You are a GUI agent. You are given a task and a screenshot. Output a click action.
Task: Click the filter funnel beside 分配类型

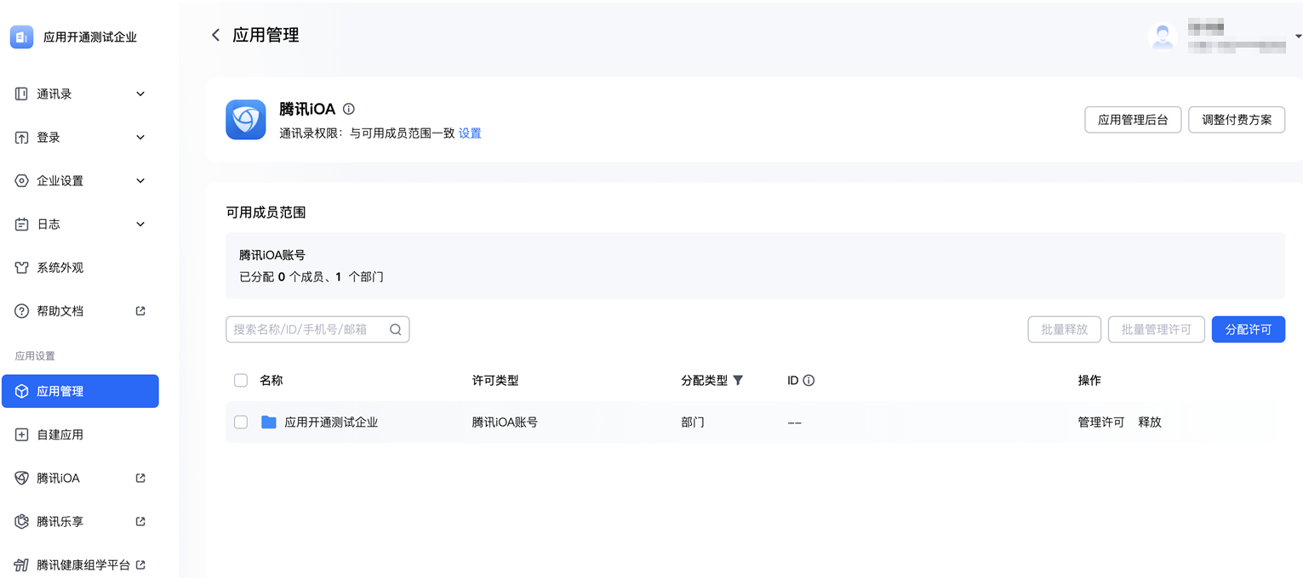[x=738, y=381]
